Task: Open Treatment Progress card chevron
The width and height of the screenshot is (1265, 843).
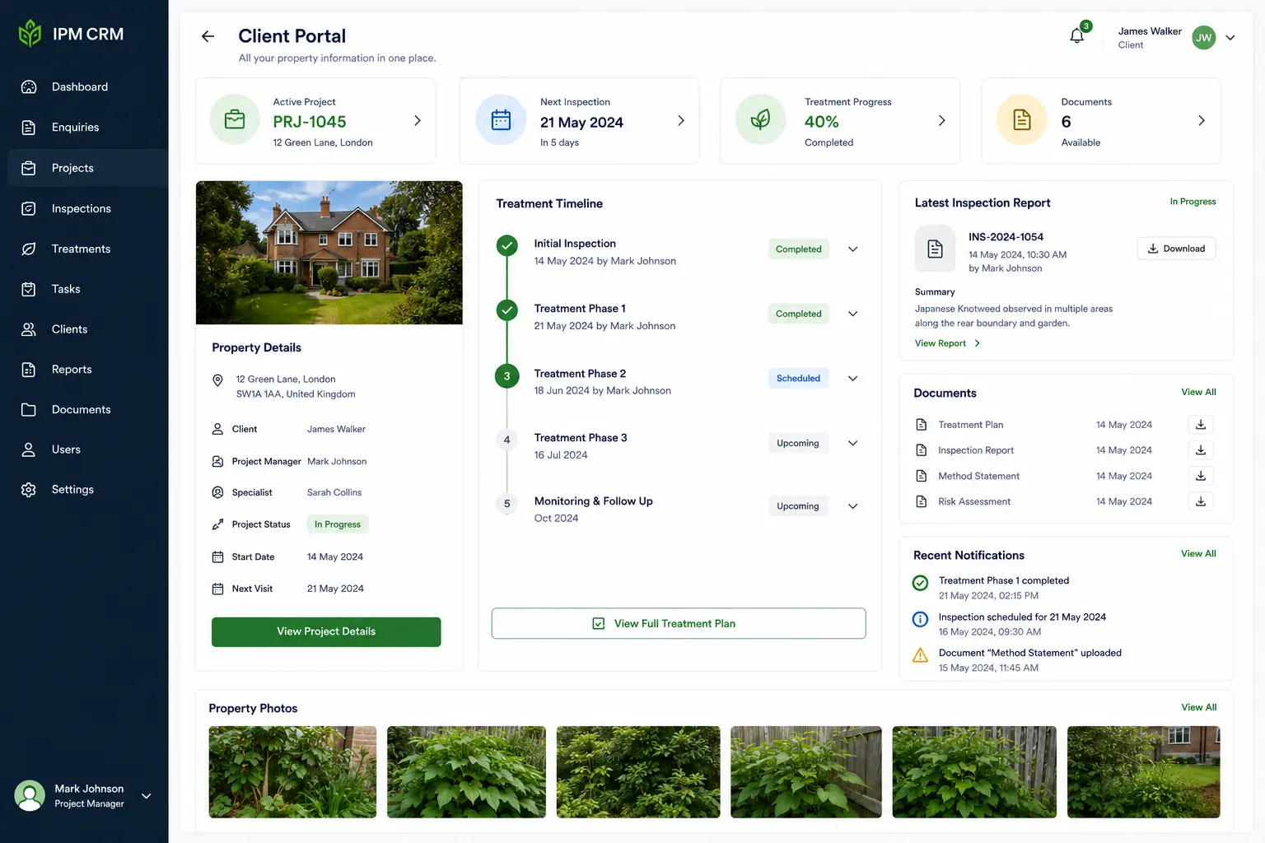Action: (942, 120)
